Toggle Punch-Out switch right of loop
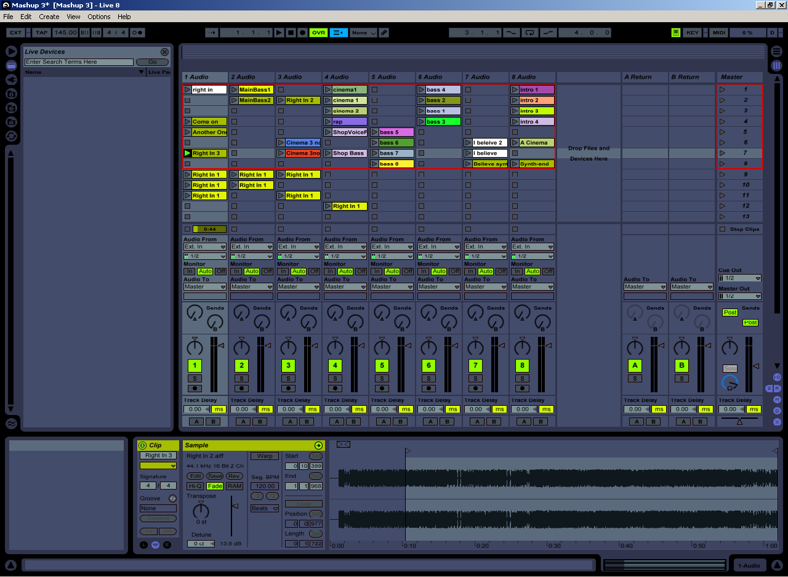The height and width of the screenshot is (577, 788). [548, 33]
